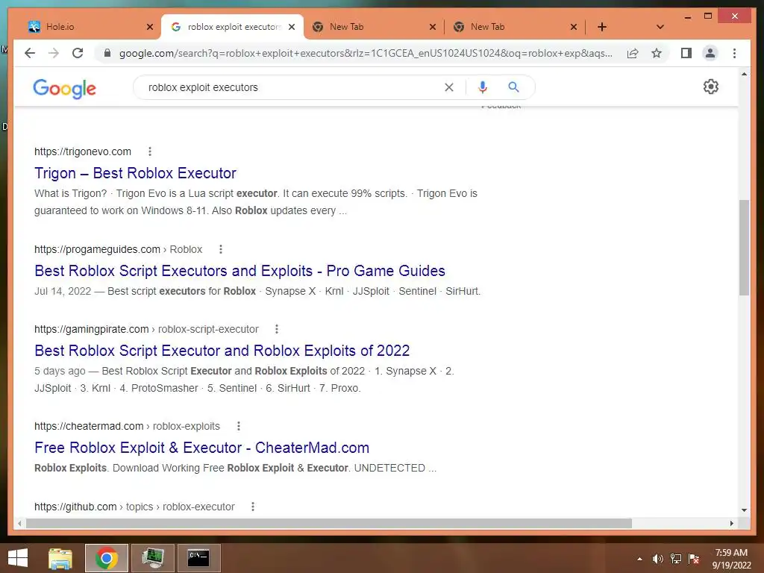The image size is (764, 573).
Task: Click the github.com › topics › roblox-executor breadcrumb
Action: pyautogui.click(x=134, y=507)
